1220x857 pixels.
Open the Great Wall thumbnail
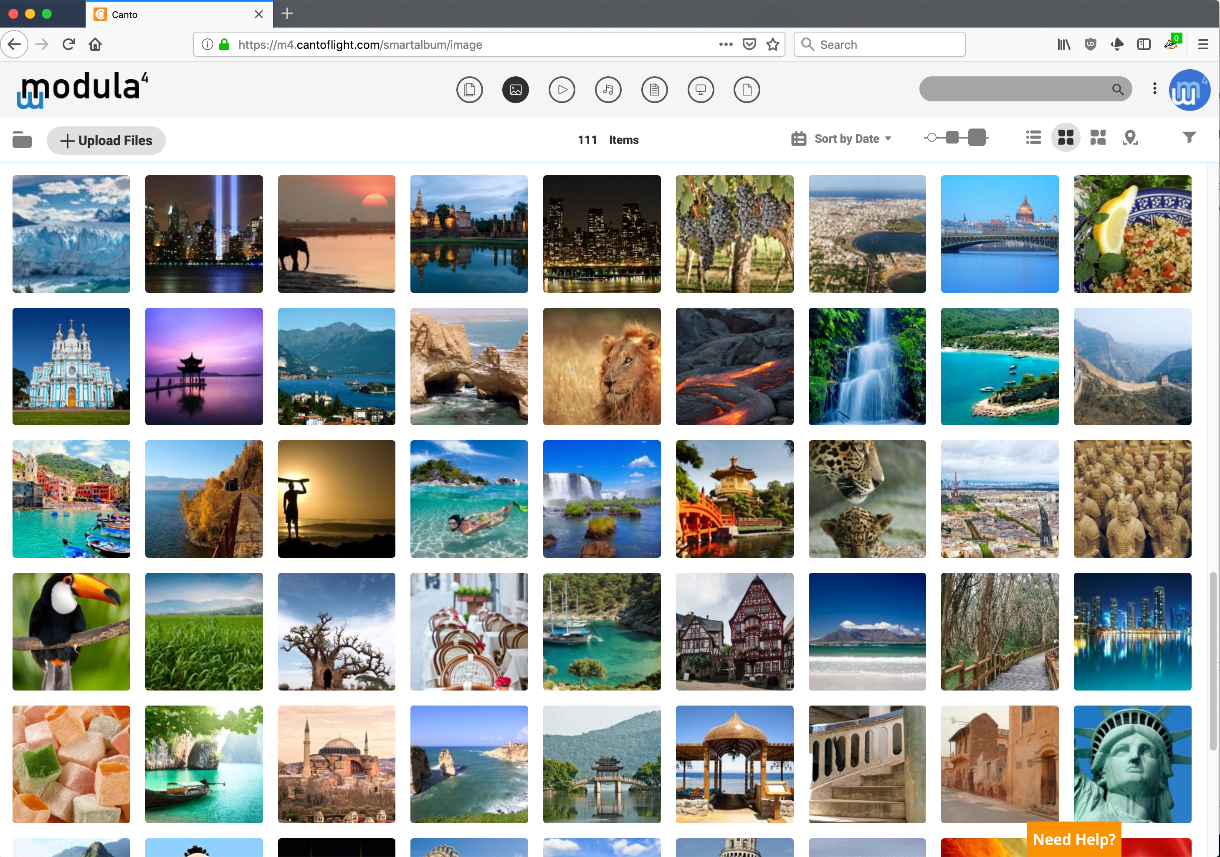click(x=1132, y=366)
